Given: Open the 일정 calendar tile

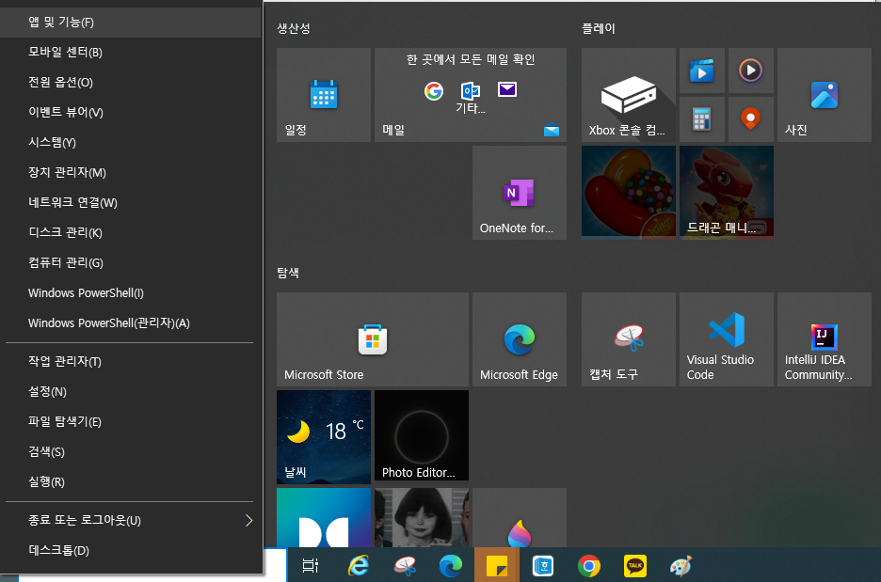Looking at the screenshot, I should tap(324, 95).
